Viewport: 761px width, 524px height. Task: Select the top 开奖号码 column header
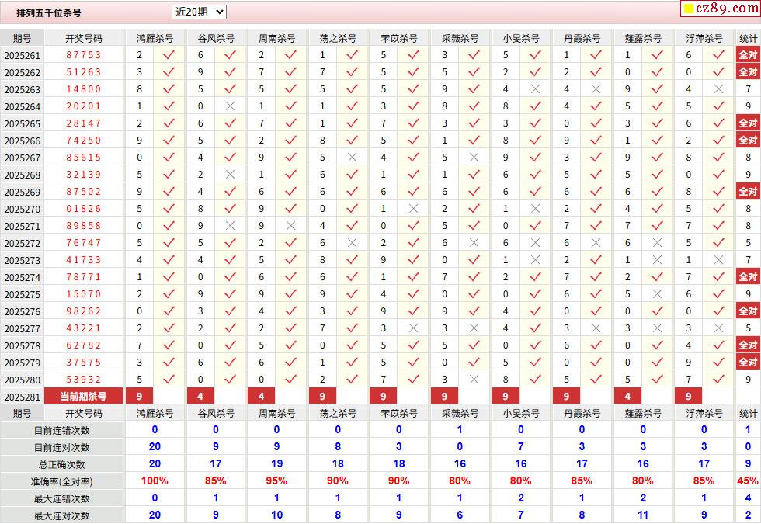click(84, 38)
